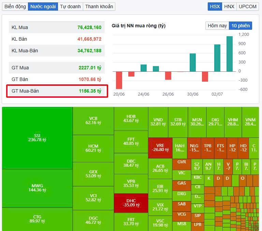Click the VNM tile

(250, 122)
